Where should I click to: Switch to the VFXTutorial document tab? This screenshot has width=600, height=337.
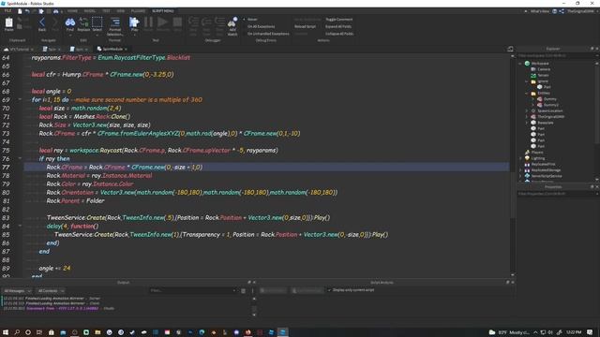pos(19,50)
